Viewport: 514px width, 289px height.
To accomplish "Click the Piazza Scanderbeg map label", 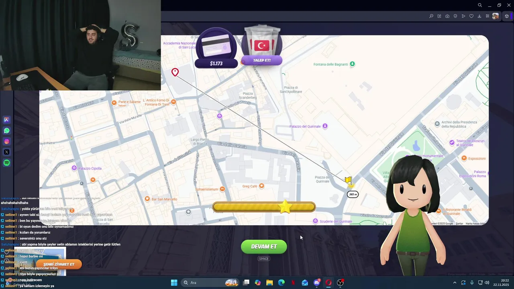I will (248, 96).
